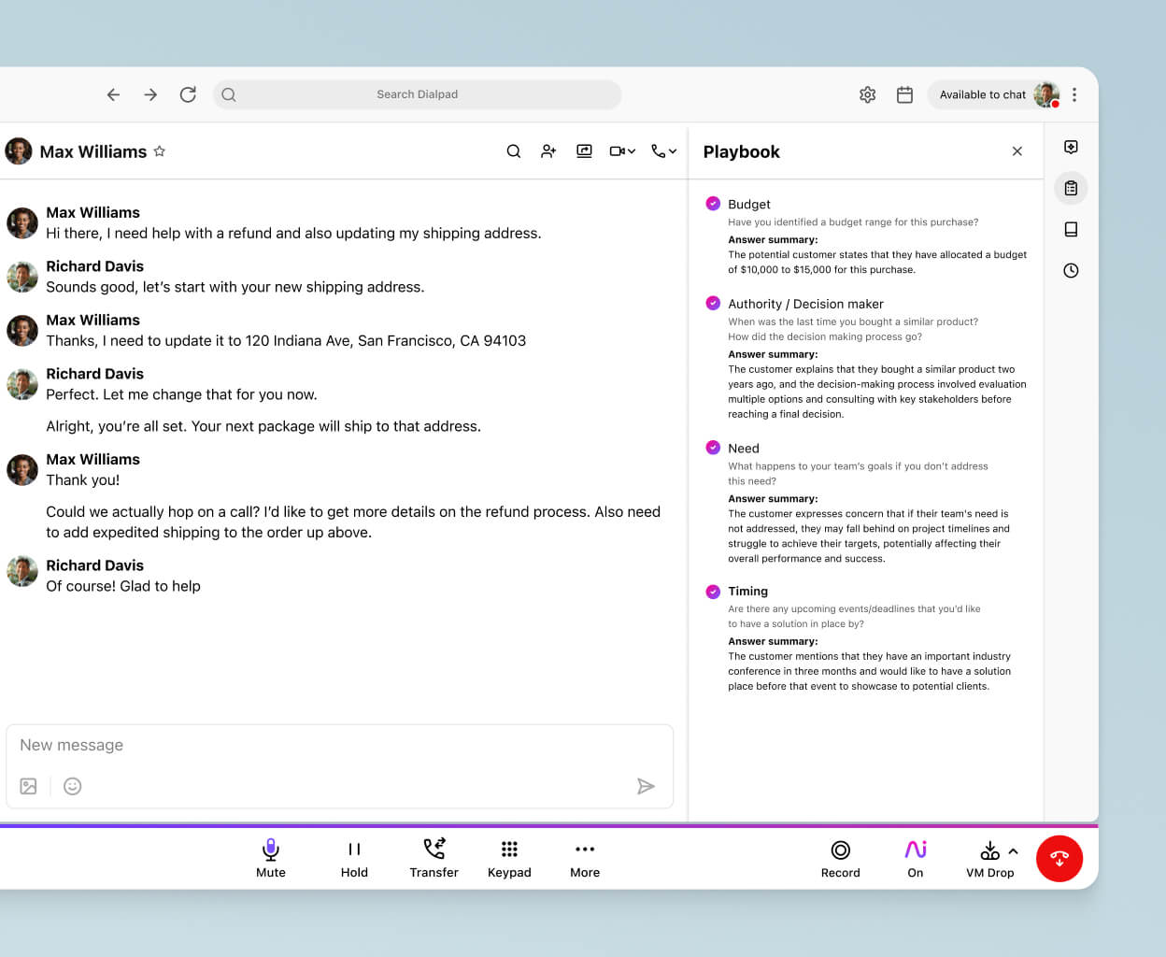Send the new message
Viewport: 1166px width, 957px height.
(646, 786)
